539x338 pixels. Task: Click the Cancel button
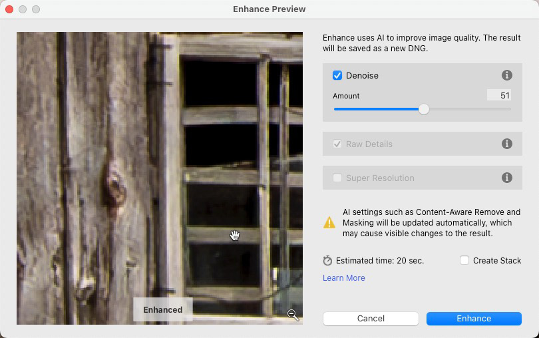371,319
